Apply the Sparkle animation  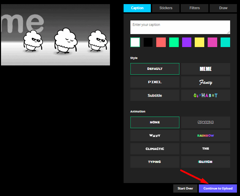coord(206,122)
